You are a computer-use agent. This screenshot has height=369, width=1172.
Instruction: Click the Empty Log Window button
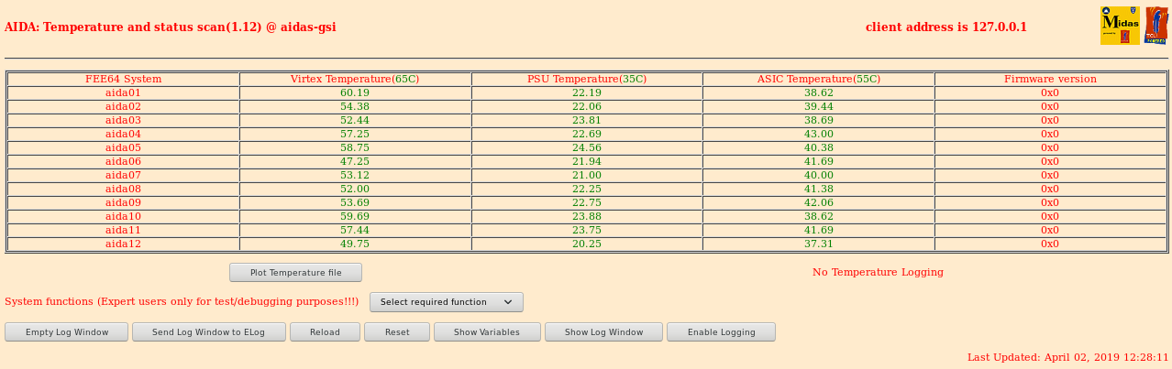point(67,332)
